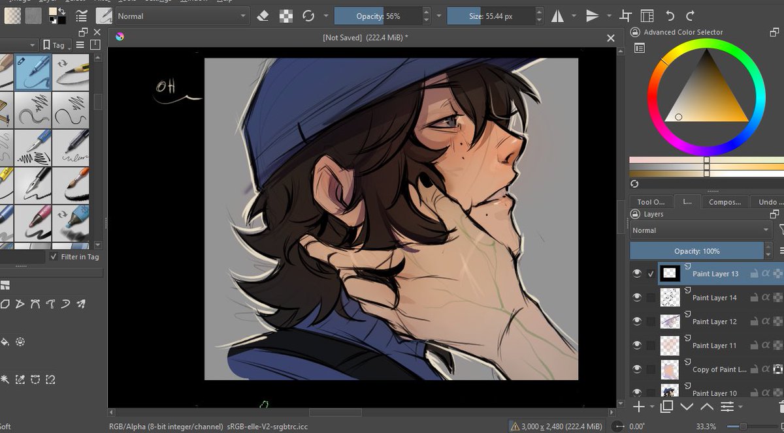
Task: Toggle alpha inheritance on Paint Layer 12
Action: 766,321
